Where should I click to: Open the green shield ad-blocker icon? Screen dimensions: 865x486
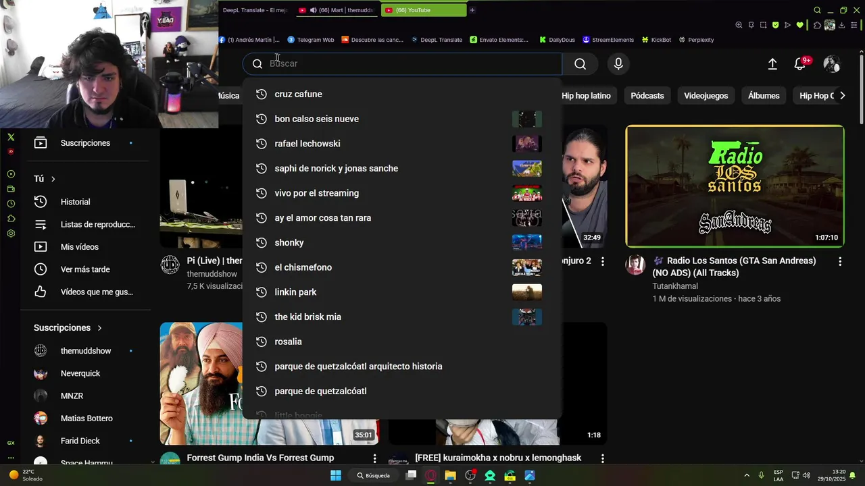coord(775,25)
